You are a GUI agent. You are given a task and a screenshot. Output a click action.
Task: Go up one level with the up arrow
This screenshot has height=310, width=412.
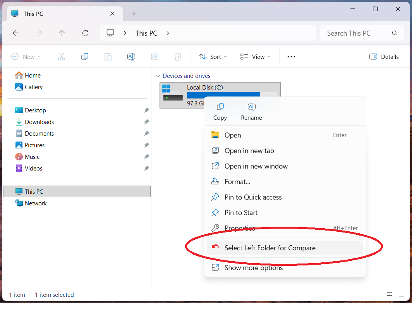click(62, 33)
